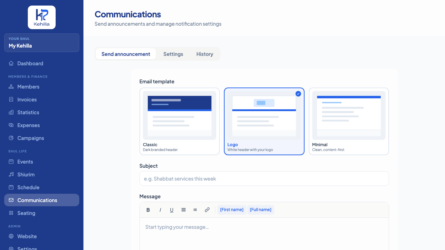Select the Minimal email template
Image resolution: width=445 pixels, height=250 pixels.
click(x=349, y=121)
